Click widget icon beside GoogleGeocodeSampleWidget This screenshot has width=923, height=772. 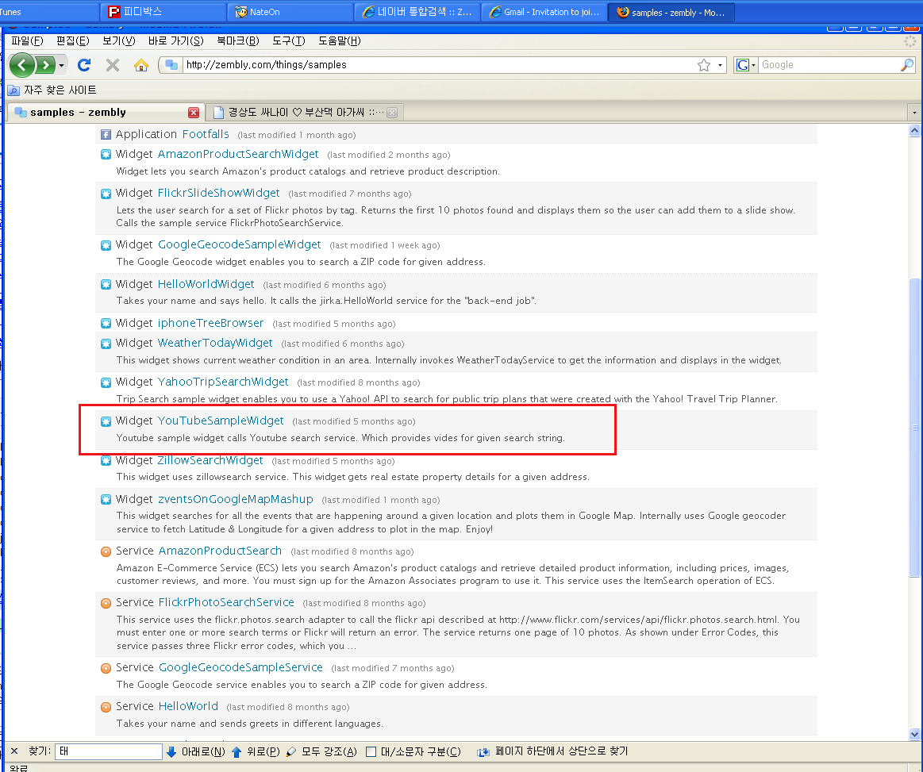point(106,245)
